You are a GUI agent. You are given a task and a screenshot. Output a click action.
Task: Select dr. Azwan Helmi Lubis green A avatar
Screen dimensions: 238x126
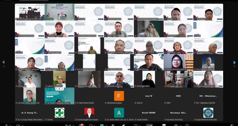tap(119, 113)
